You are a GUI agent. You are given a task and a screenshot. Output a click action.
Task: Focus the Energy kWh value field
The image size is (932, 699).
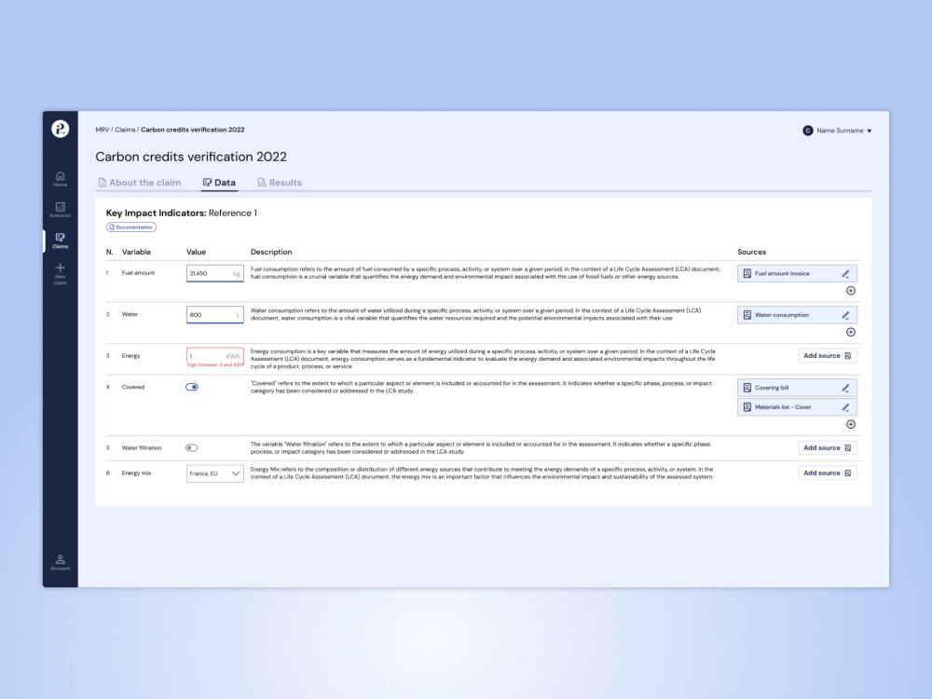click(214, 356)
